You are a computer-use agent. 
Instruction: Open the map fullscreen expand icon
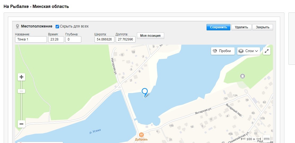[266, 51]
